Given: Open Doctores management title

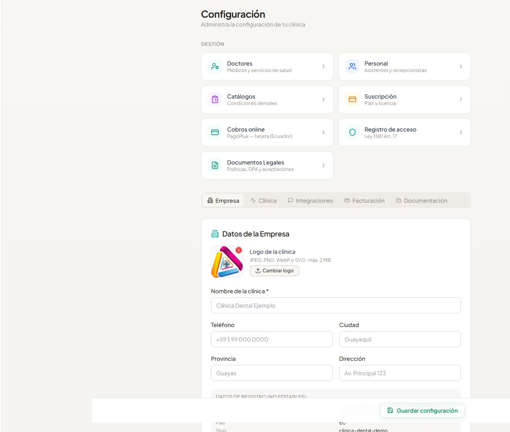Looking at the screenshot, I should [x=240, y=64].
